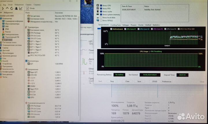This screenshot has width=208, height=124.
Task: Expand the Мультимедиа tree category
Action: click(x=8, y=53)
